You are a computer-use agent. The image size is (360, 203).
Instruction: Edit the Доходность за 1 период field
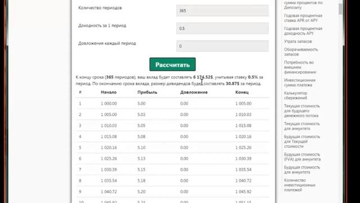coord(222,28)
